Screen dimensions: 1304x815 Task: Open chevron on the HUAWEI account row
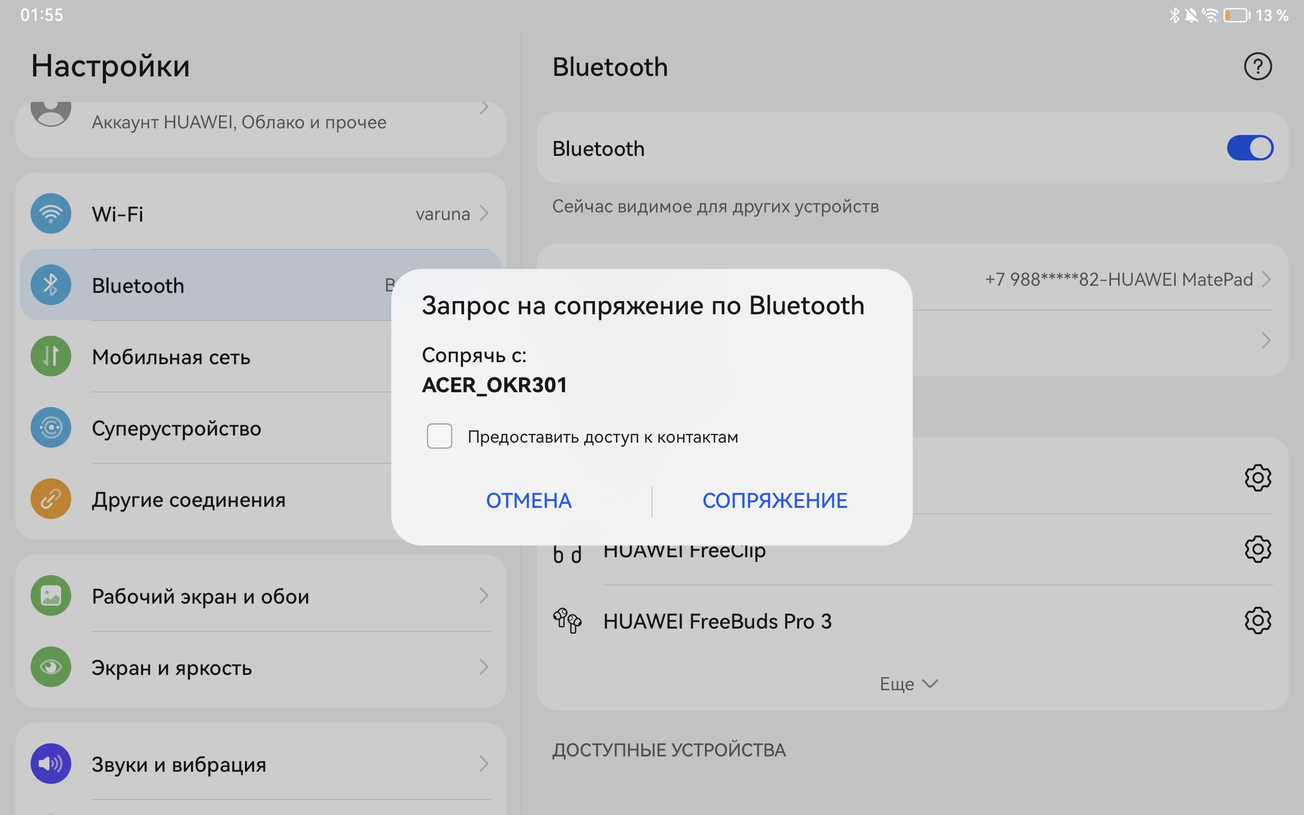[484, 108]
